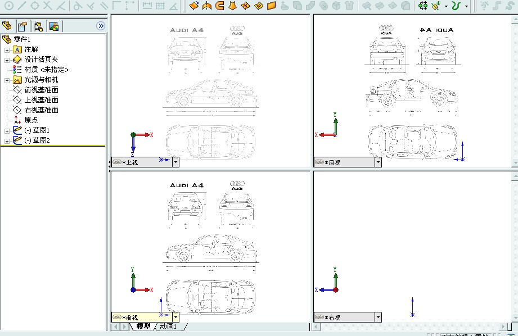Click the green-dot move/copy toolbar icon
Screen dimensions: 518x336
coord(422,5)
